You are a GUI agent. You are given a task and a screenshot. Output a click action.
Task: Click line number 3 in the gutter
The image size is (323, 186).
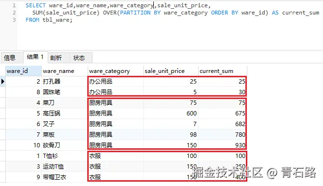(x=14, y=20)
